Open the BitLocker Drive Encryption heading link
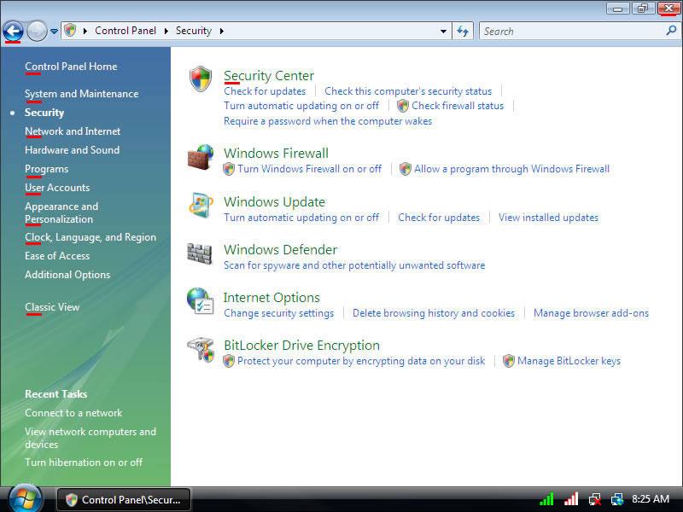The image size is (683, 512). [301, 346]
